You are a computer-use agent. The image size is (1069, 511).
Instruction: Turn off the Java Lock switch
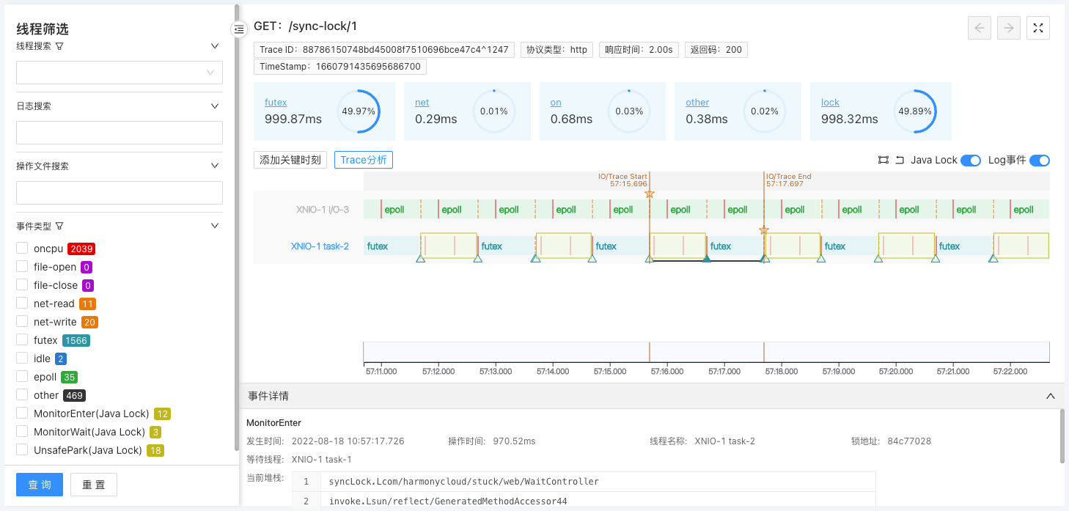[x=971, y=161]
